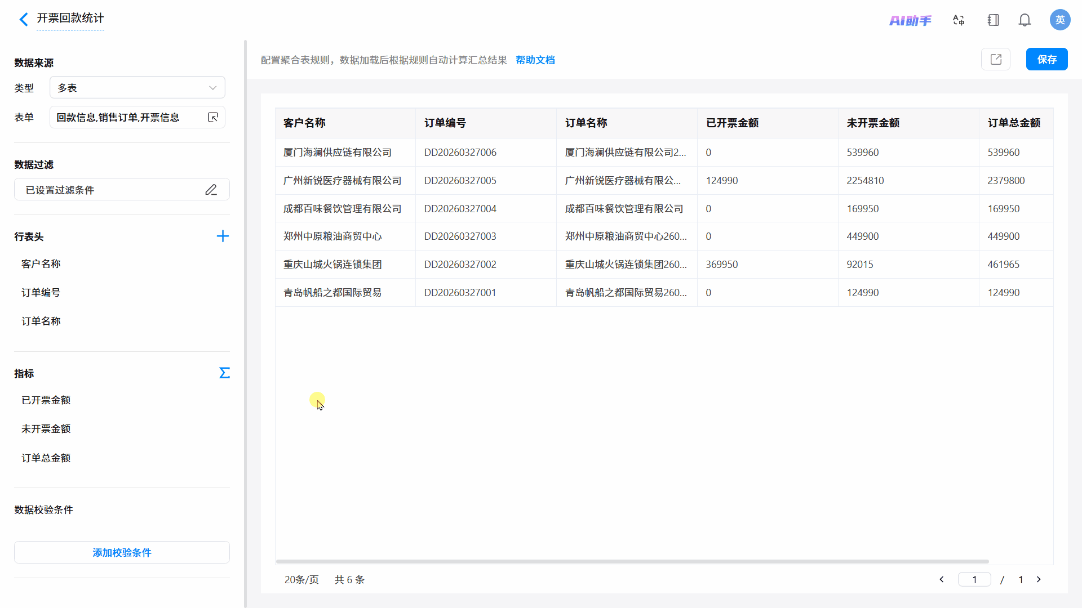Click the 添加校验条件 button
The height and width of the screenshot is (608, 1082).
point(122,552)
